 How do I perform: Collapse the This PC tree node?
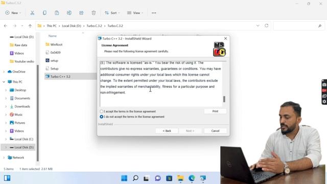(4, 82)
